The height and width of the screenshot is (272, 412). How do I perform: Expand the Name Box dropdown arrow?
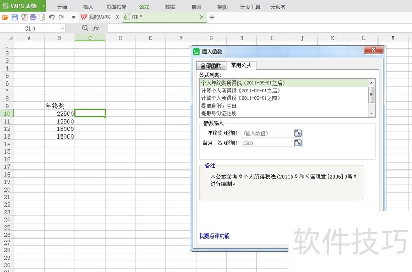coord(63,28)
